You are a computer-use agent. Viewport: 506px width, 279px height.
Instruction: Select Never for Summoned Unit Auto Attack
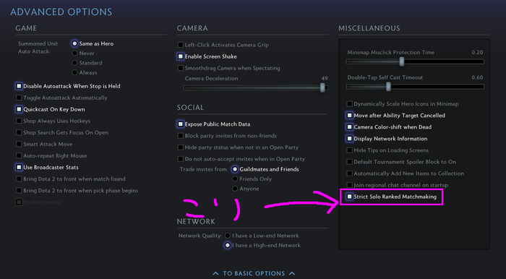click(x=74, y=53)
